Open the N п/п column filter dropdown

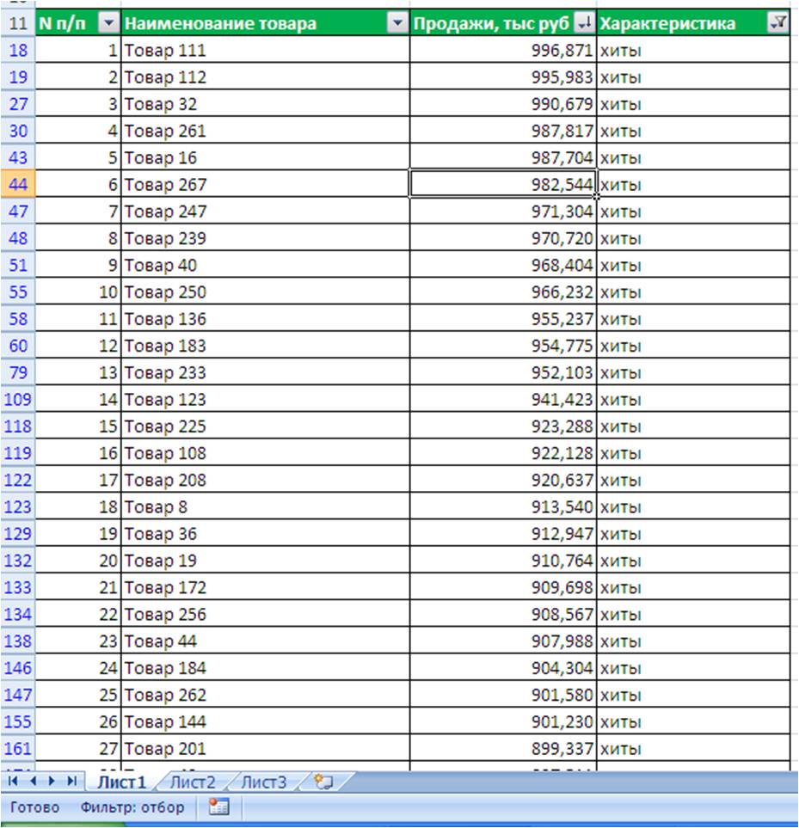pos(109,22)
